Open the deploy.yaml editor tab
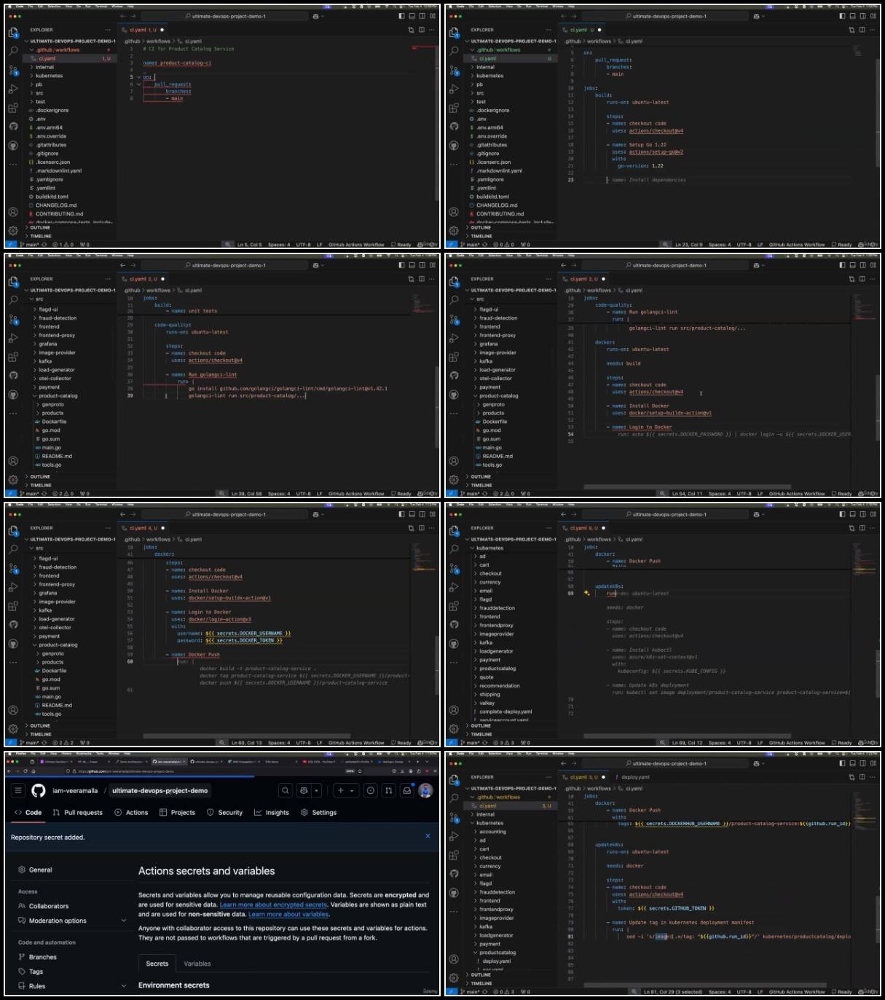 634,777
